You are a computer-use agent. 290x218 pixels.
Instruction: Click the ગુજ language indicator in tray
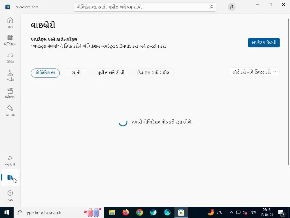(253, 212)
